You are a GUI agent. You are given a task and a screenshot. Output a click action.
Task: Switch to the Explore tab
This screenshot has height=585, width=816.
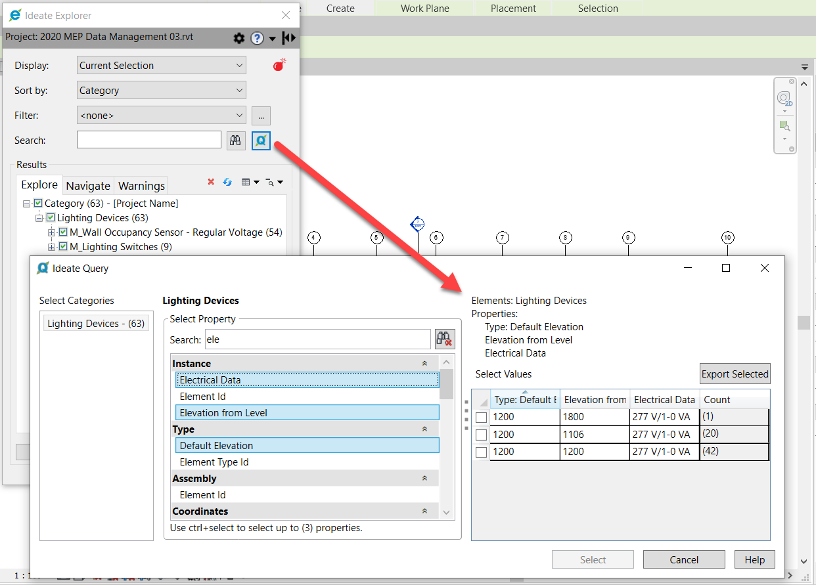click(x=40, y=185)
